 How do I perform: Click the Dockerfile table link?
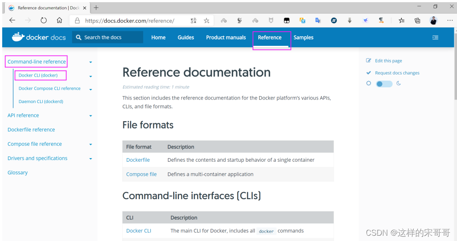tap(138, 159)
